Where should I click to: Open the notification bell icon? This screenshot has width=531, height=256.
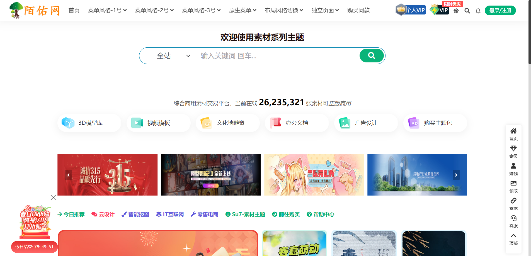[478, 11]
